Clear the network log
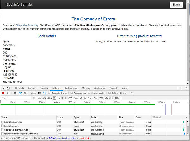190x141 pixels. coord(8,93)
